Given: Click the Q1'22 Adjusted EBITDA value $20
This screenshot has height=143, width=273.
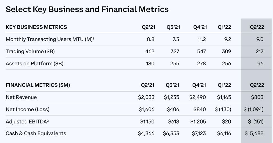Looking at the screenshot, I should point(226,121).
